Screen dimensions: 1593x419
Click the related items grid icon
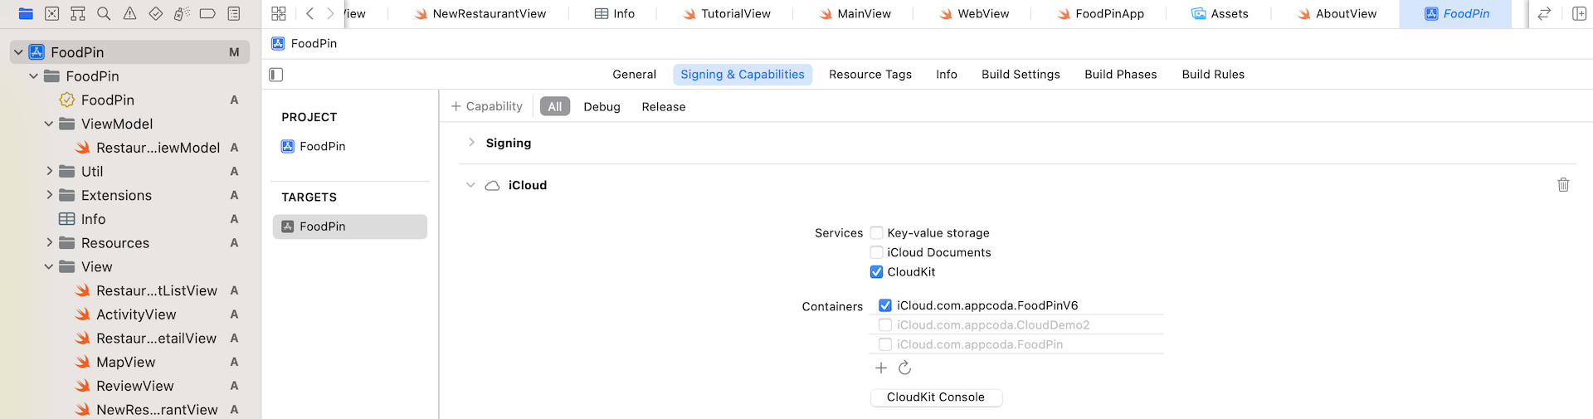tap(279, 13)
